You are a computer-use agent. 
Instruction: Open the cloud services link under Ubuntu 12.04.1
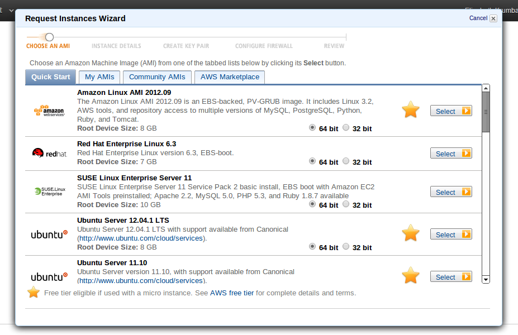(141, 238)
